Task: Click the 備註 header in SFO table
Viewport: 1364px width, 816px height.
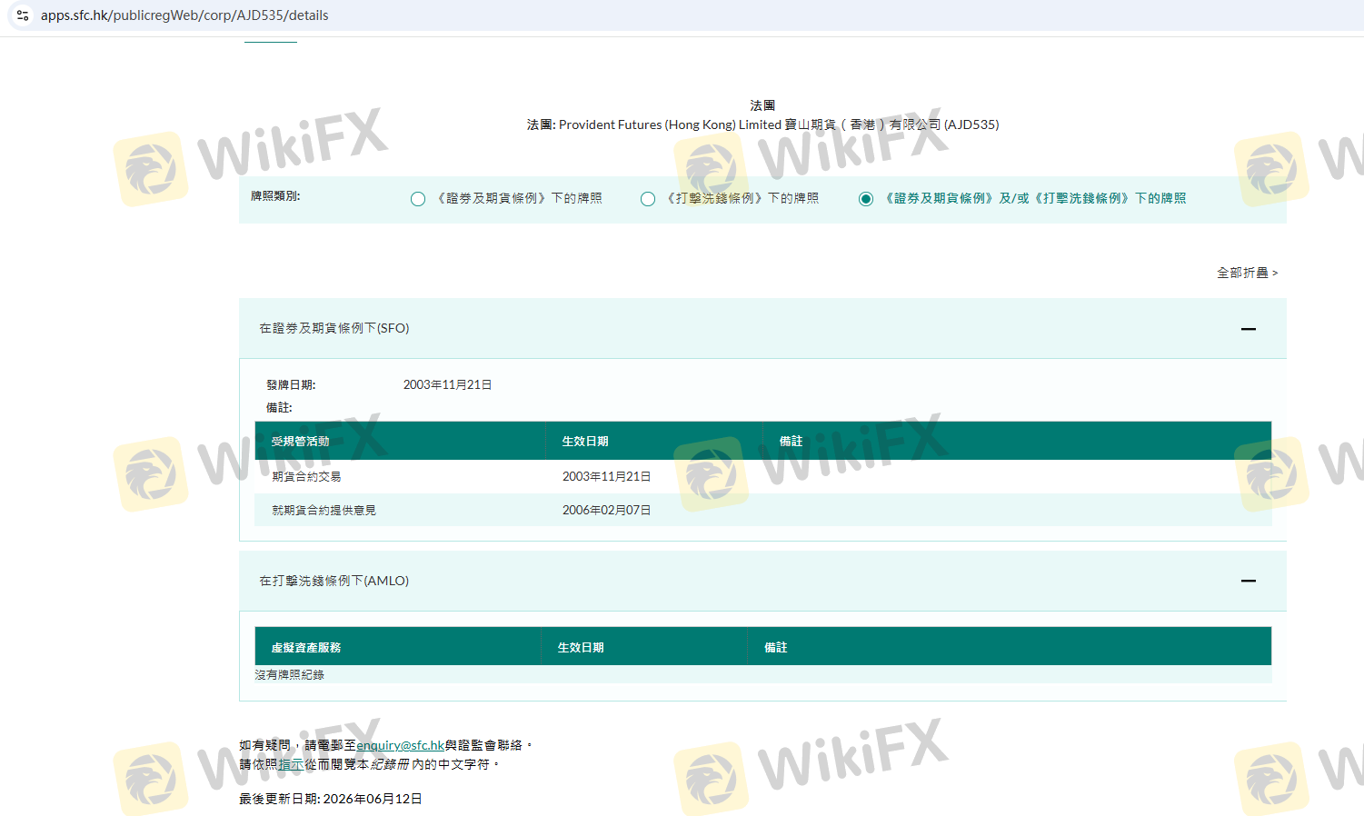Action: pyautogui.click(x=792, y=442)
